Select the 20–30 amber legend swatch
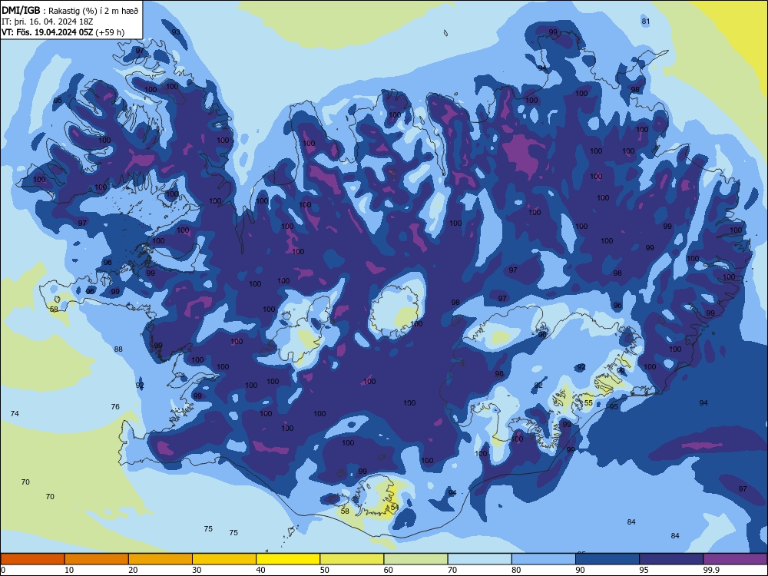The height and width of the screenshot is (576, 768). [161, 559]
